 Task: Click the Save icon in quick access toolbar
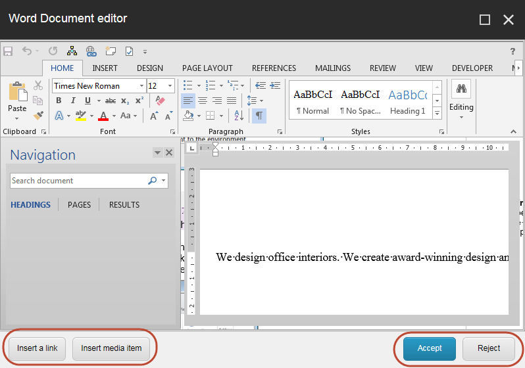[x=9, y=51]
